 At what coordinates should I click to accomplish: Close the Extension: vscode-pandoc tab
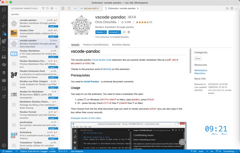click(138, 8)
